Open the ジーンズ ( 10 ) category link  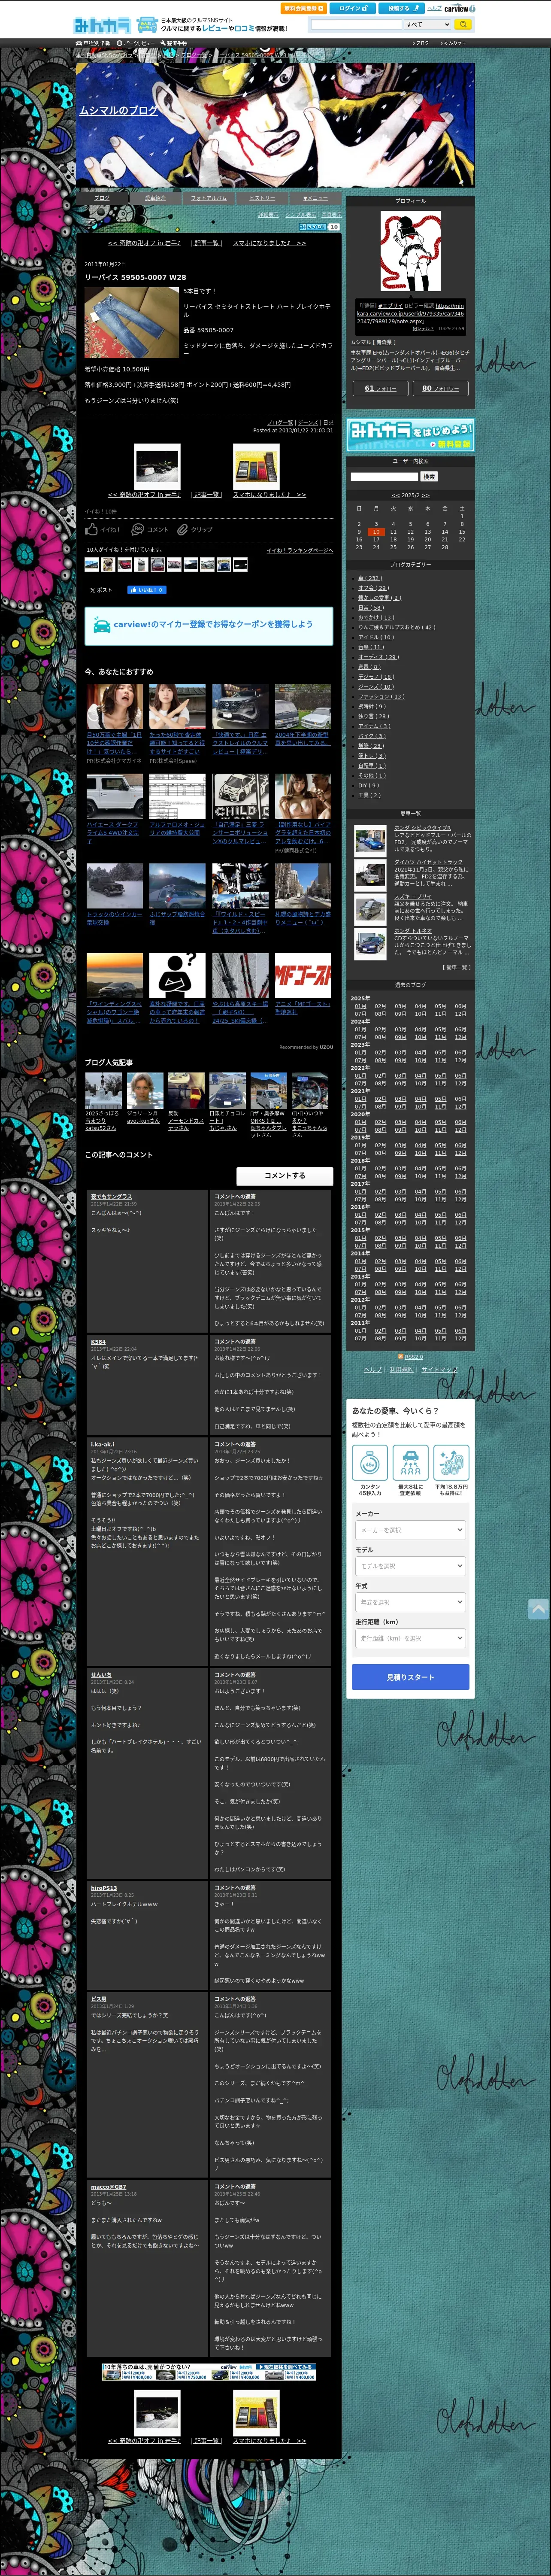[376, 687]
